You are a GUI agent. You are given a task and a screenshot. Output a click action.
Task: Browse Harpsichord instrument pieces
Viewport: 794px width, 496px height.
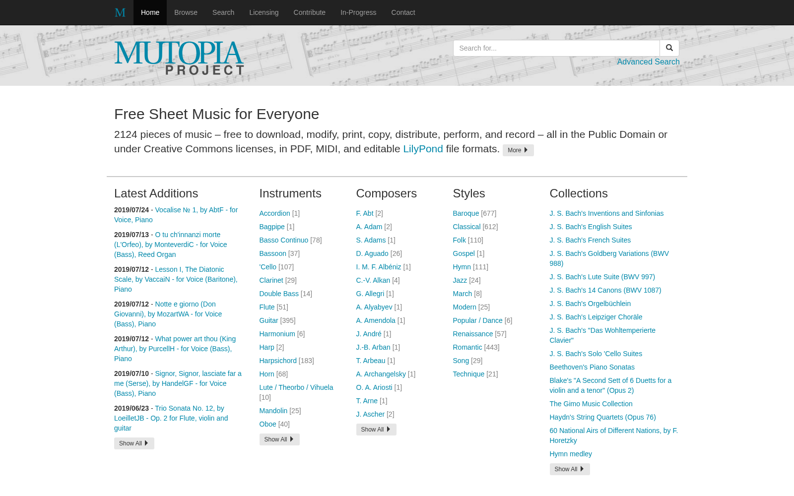(x=278, y=361)
